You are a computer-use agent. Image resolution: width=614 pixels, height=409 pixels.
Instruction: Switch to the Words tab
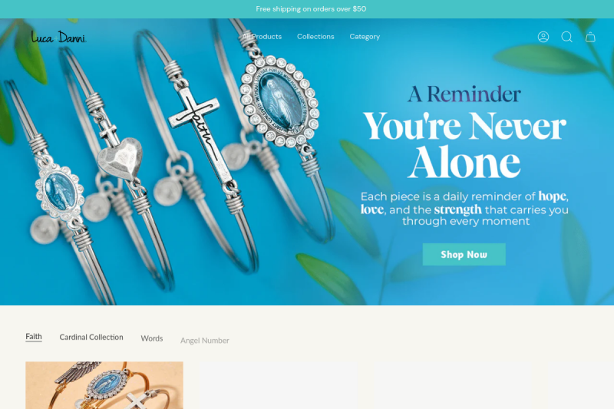tap(152, 338)
